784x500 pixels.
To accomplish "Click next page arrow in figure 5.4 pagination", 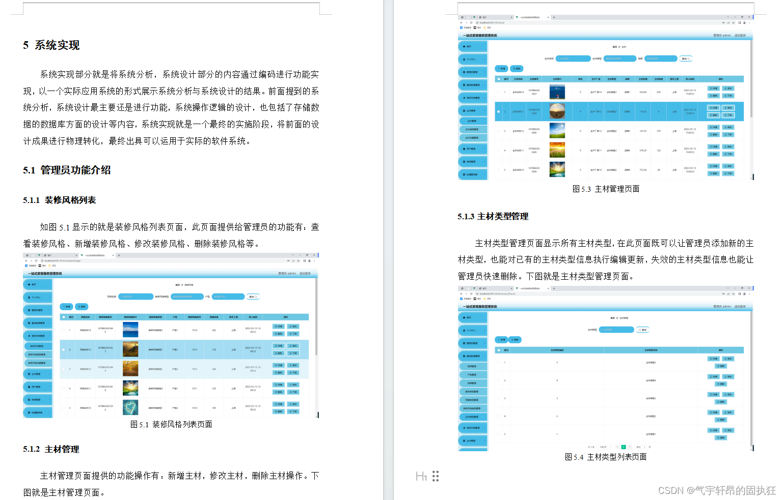I will (630, 447).
